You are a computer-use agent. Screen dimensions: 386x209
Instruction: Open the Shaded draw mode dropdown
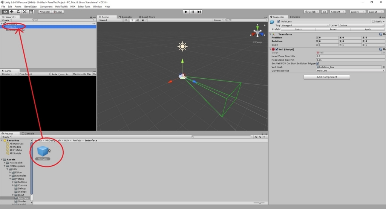110,20
